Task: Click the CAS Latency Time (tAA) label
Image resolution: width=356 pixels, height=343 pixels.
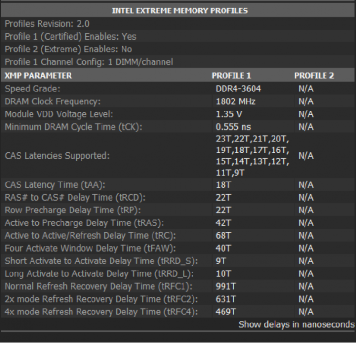Action: click(x=55, y=185)
